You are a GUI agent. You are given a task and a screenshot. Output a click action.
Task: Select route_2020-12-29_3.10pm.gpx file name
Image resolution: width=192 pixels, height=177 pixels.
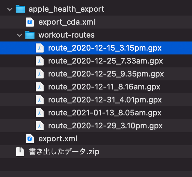(105, 126)
